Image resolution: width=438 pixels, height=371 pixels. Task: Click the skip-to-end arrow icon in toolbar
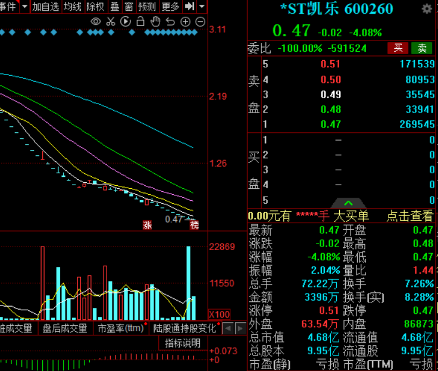coord(189,7)
